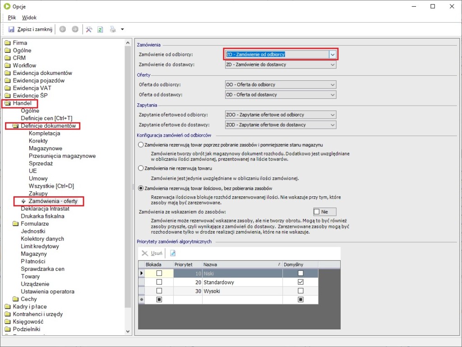Select Sprzedaż in the tree

[41, 163]
